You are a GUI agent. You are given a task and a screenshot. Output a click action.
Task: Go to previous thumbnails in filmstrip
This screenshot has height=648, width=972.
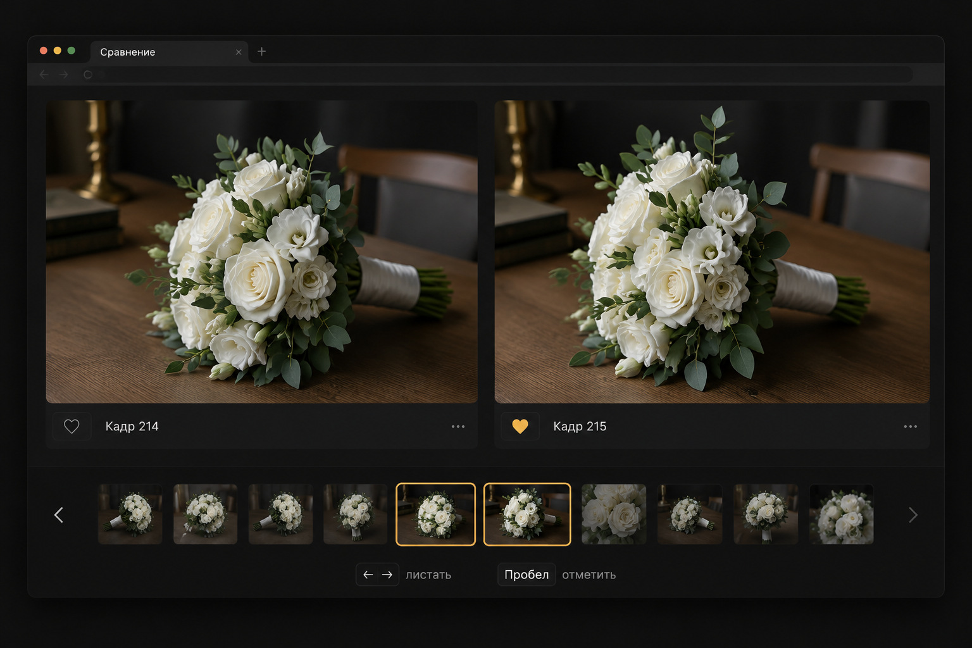coord(59,515)
